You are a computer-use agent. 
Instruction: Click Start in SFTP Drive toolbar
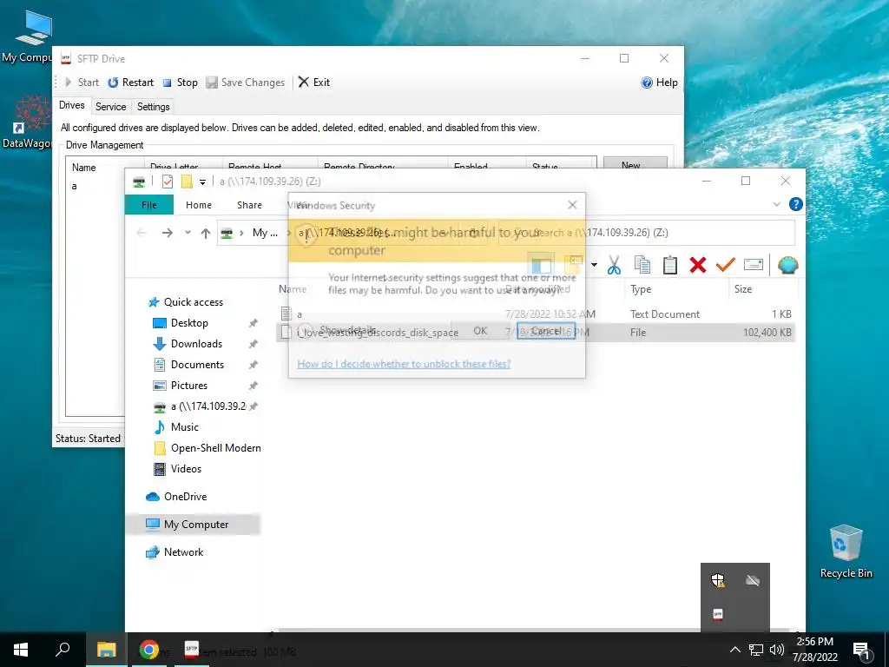(82, 83)
